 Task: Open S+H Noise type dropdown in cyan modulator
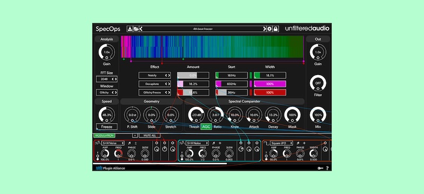tap(197, 143)
